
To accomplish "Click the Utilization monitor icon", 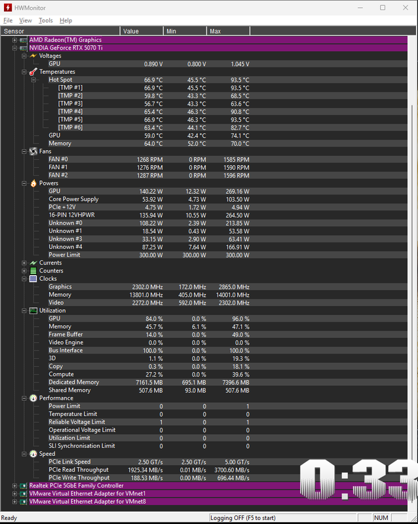I will click(33, 310).
